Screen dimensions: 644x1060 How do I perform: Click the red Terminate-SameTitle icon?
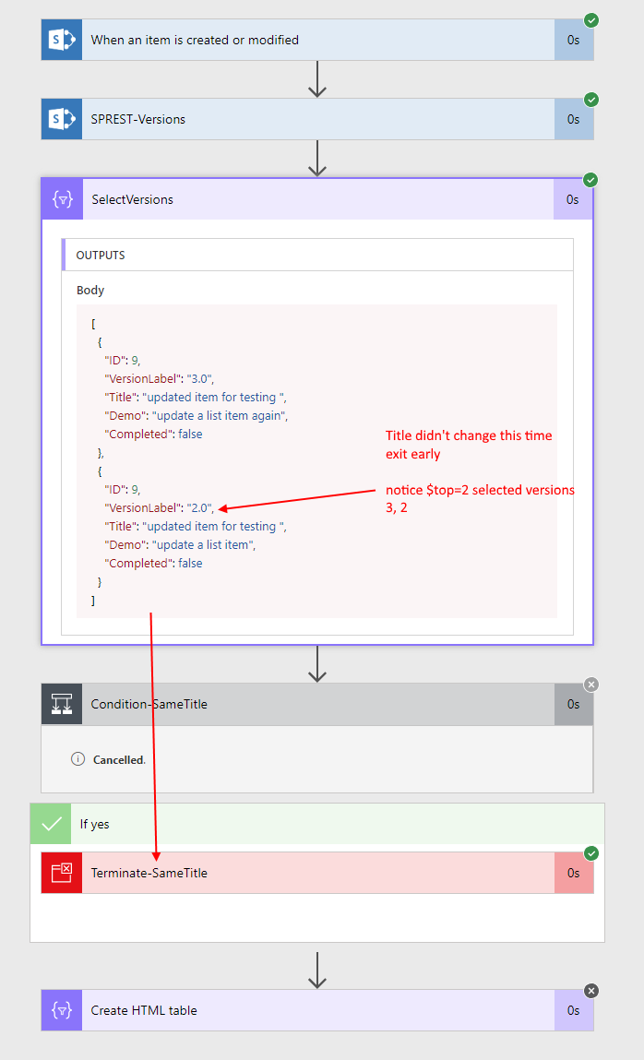coord(62,873)
